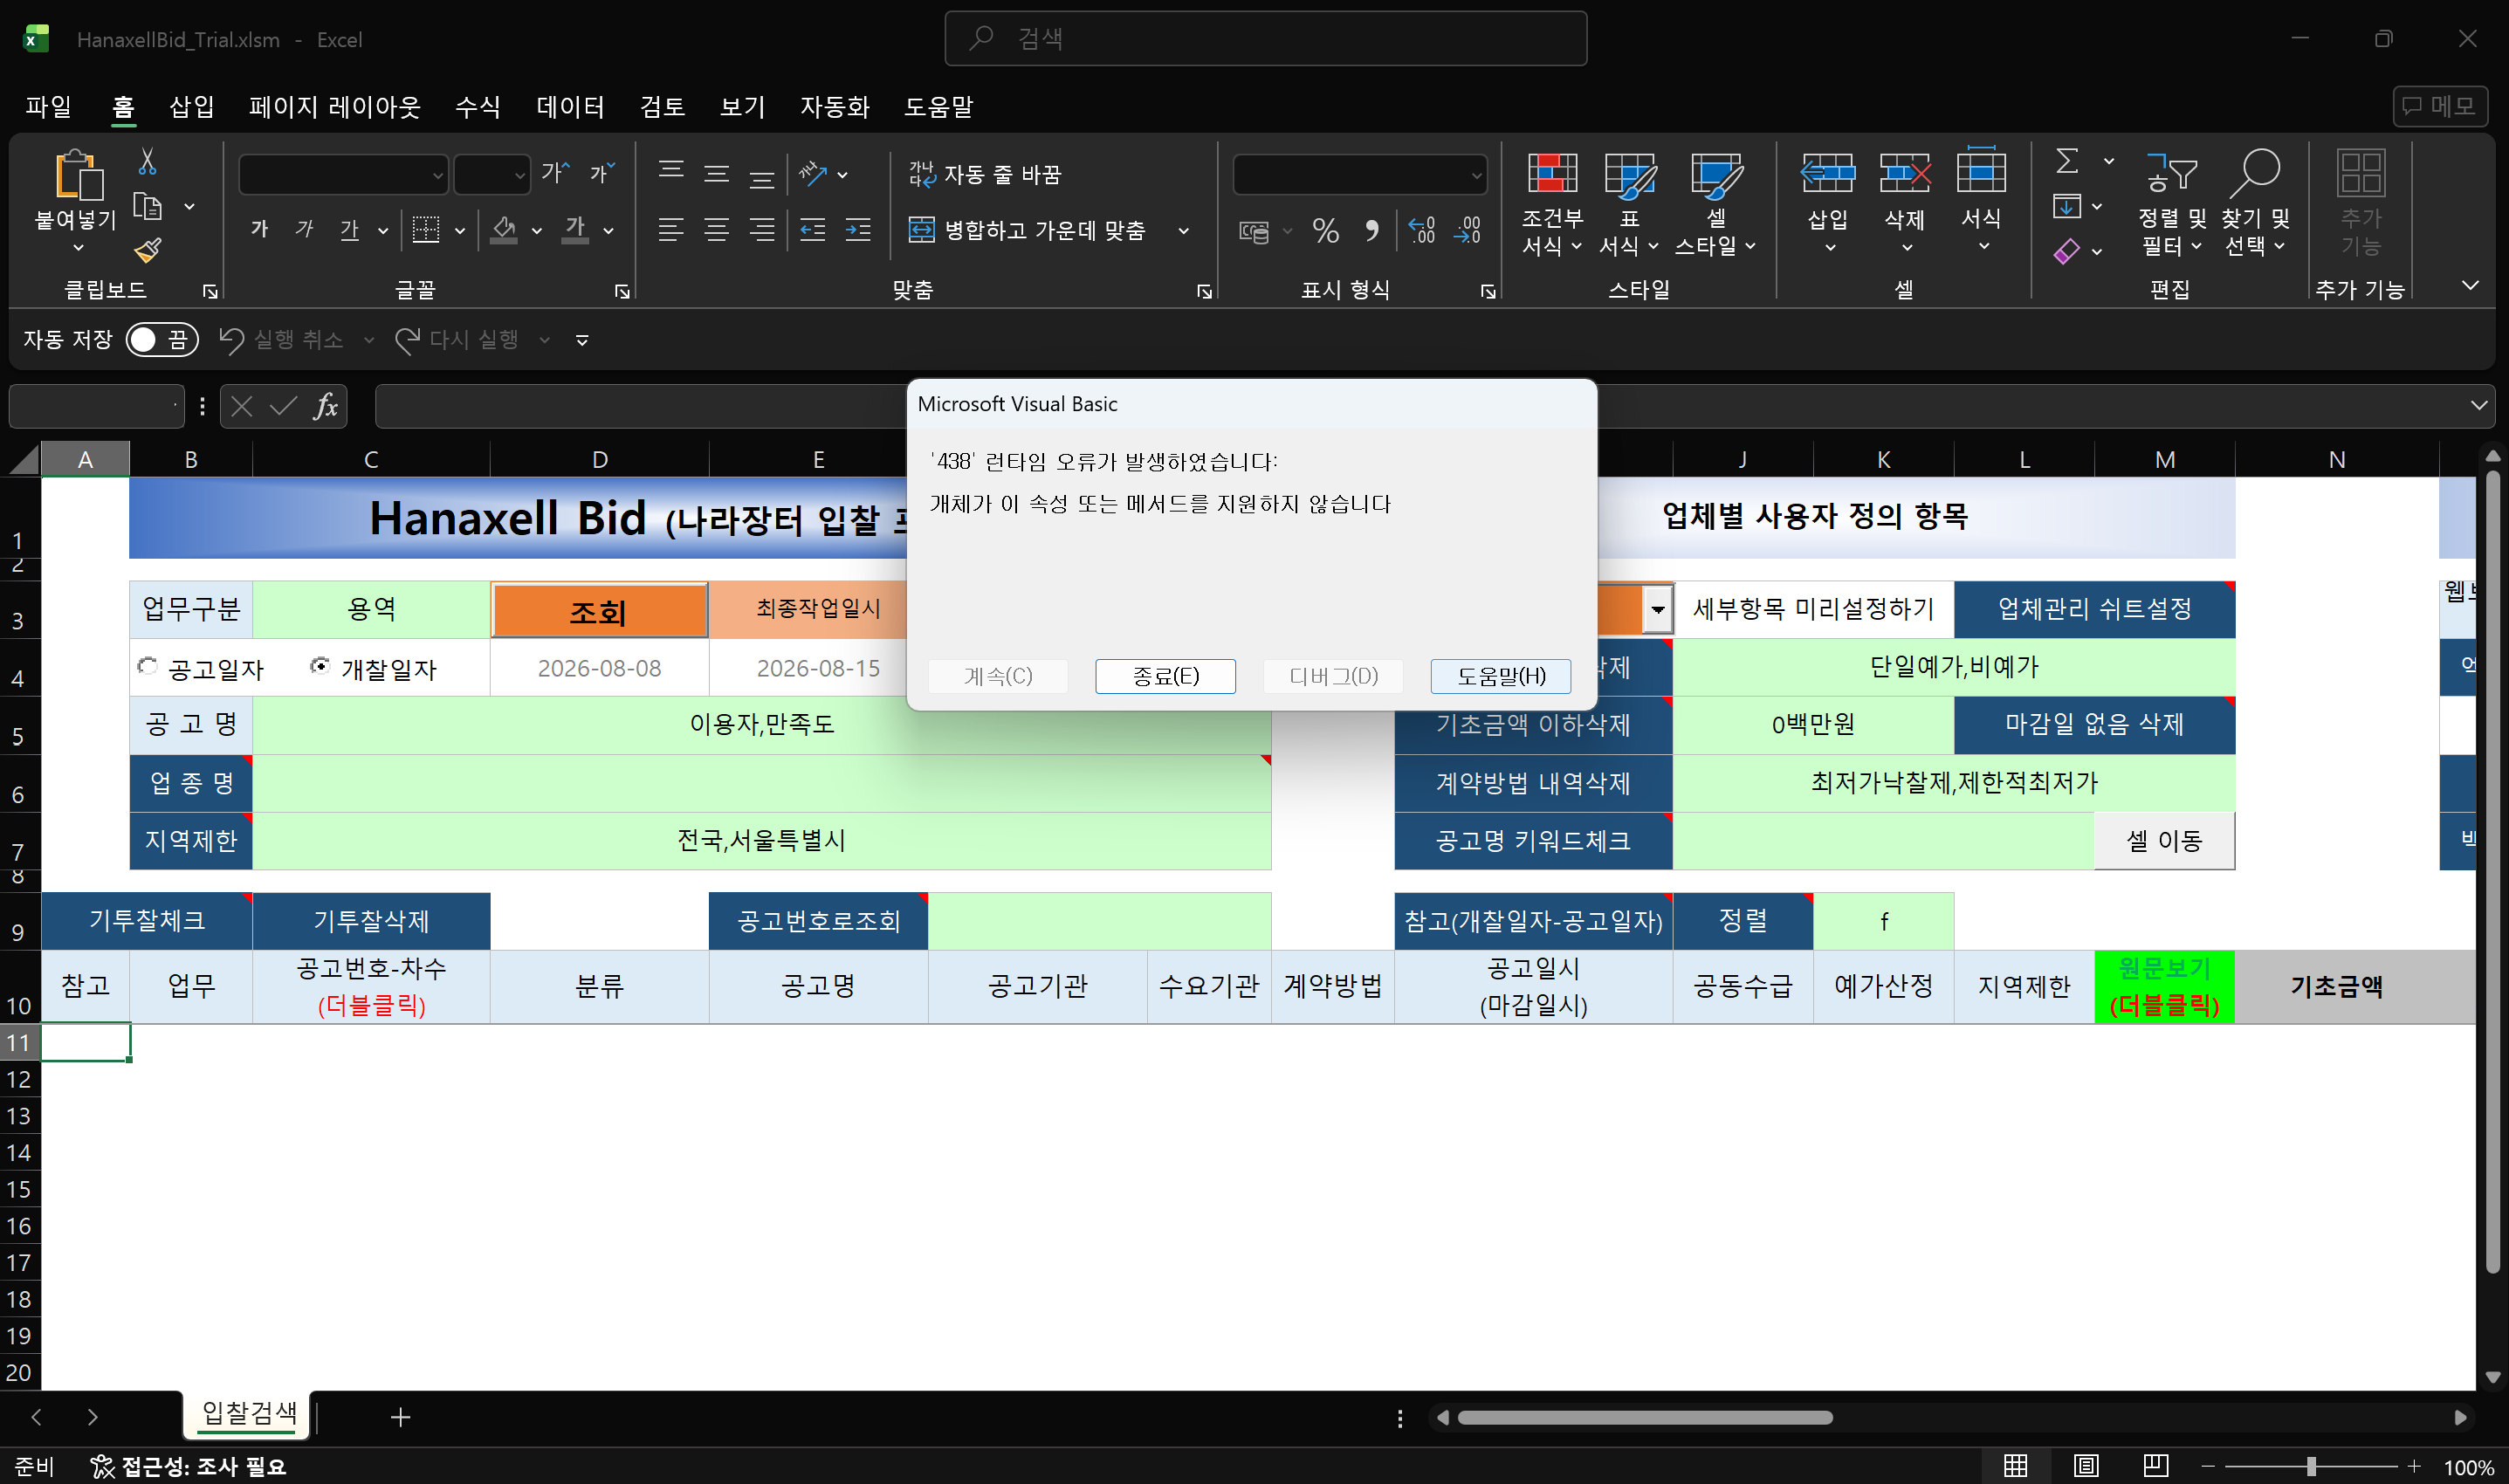This screenshot has height=1484, width=2509.
Task: Switch to the 수식 ribbon tab
Action: (478, 106)
